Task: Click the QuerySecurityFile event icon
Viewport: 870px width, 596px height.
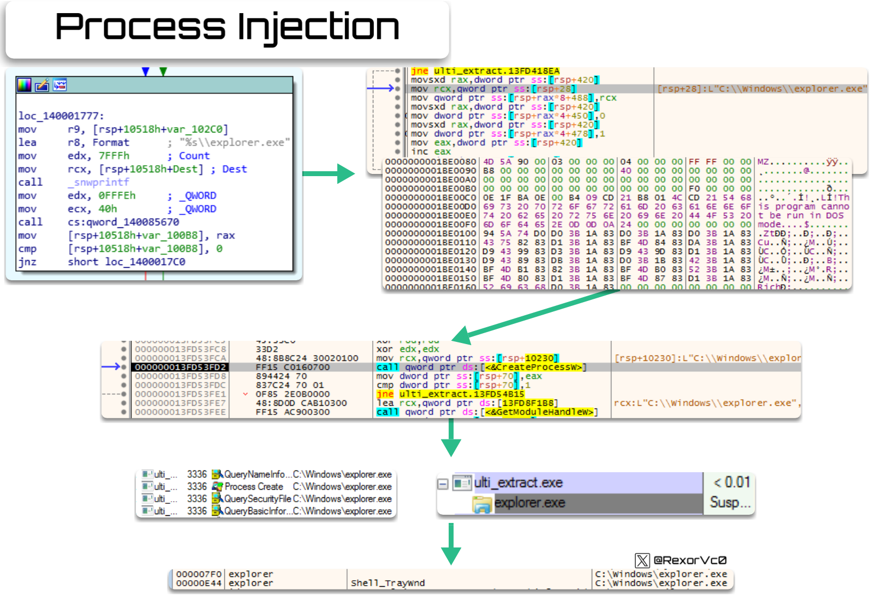Action: [x=217, y=499]
